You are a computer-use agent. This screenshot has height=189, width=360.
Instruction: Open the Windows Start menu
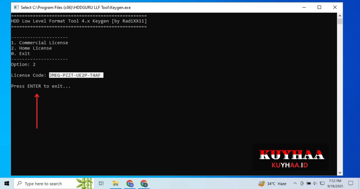pos(7,183)
